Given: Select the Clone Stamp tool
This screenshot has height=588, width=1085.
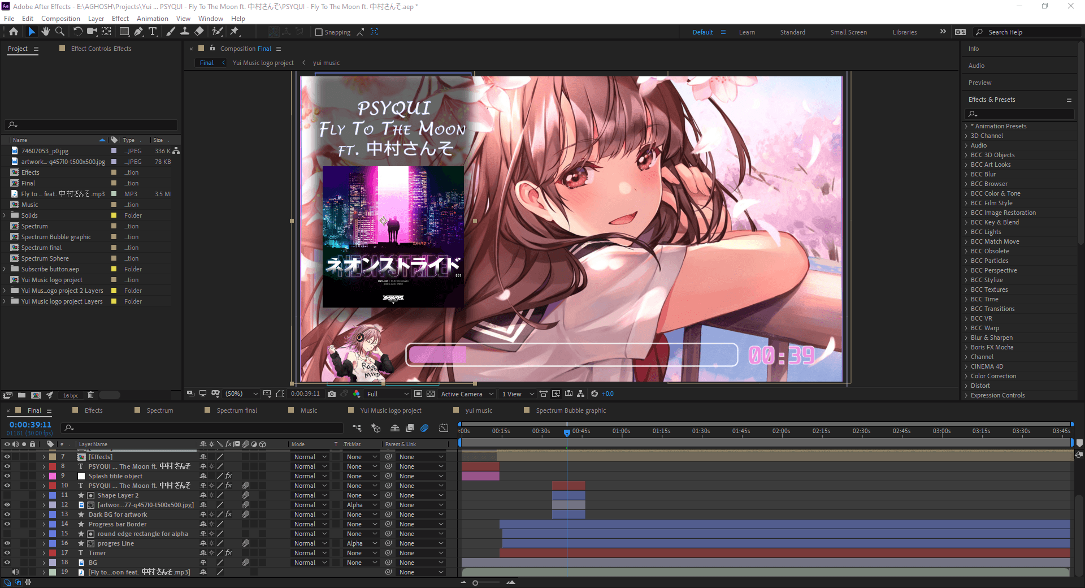Looking at the screenshot, I should click(x=185, y=32).
